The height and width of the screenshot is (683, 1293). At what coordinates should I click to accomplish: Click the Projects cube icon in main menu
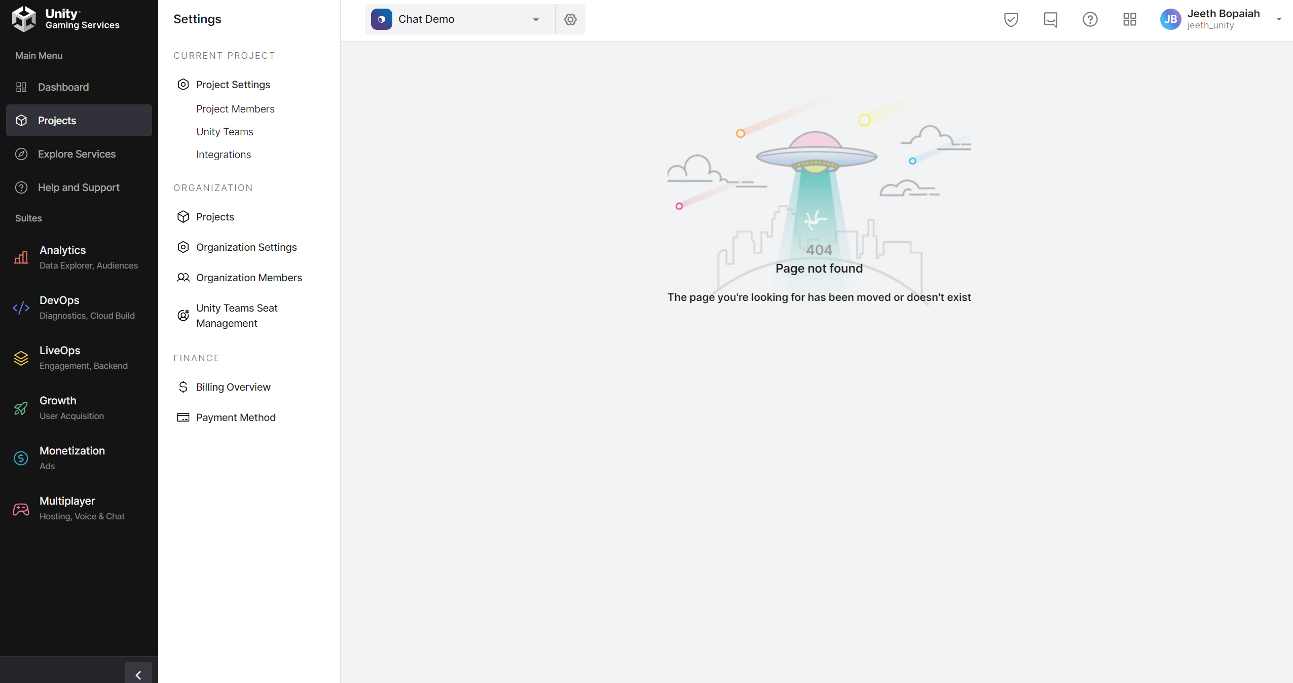click(21, 121)
